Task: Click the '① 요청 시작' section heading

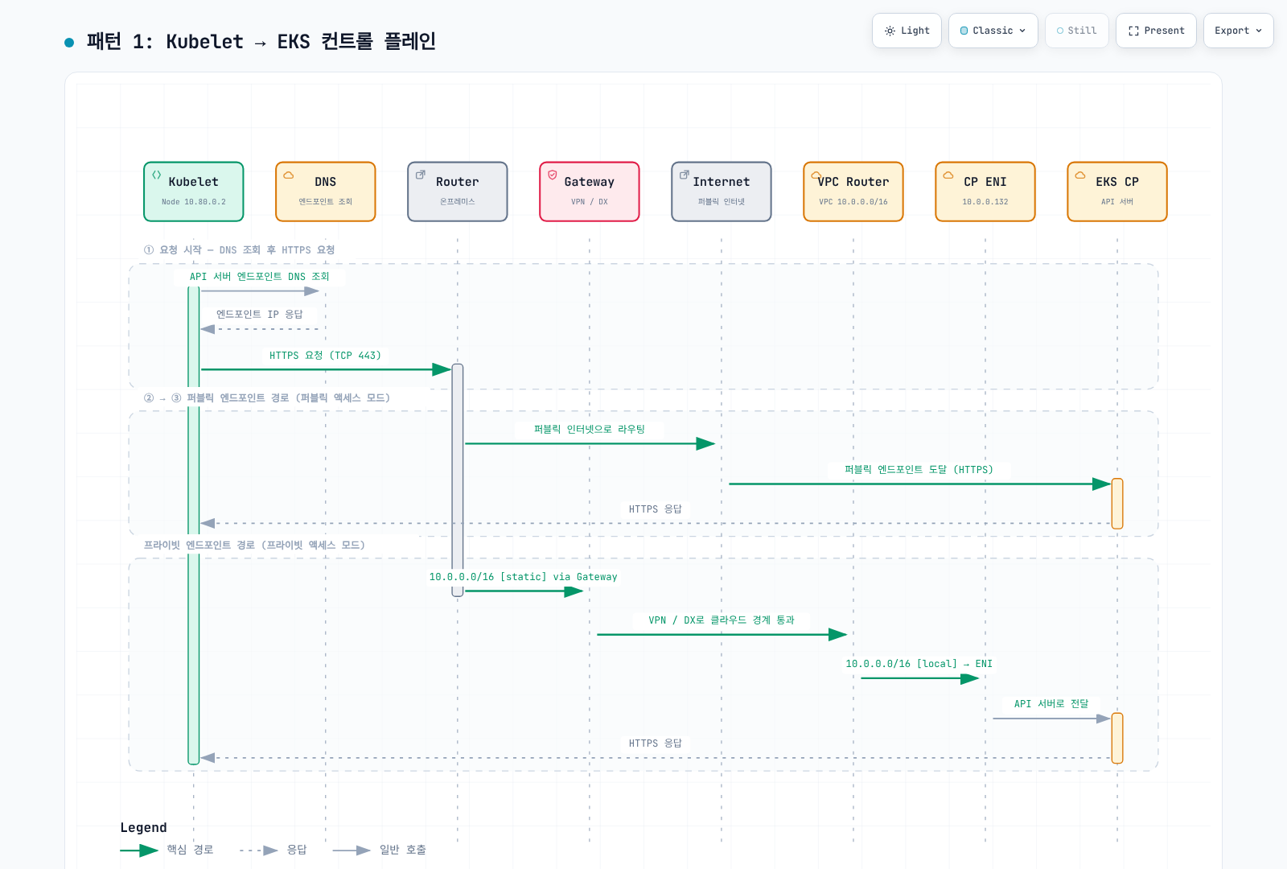Action: point(240,249)
